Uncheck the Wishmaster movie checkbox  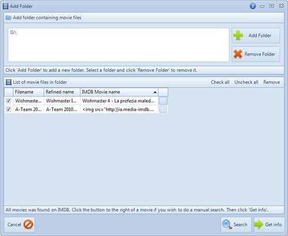(9, 100)
